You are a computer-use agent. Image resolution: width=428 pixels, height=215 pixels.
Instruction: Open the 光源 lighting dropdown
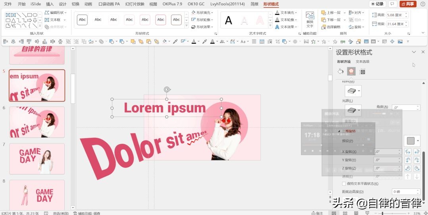353,110
